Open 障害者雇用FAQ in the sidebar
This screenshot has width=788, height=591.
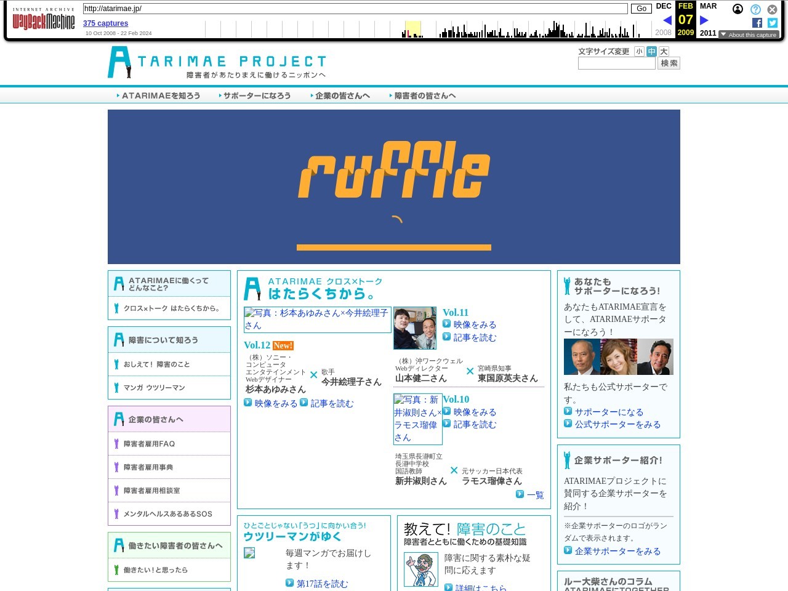pos(149,444)
